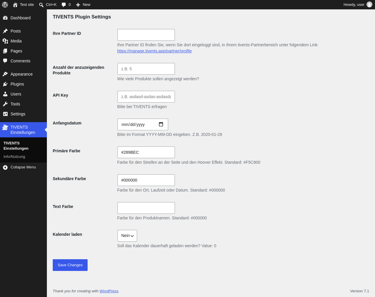375x297 pixels.
Task: Open the Settings menu item
Action: [23, 114]
